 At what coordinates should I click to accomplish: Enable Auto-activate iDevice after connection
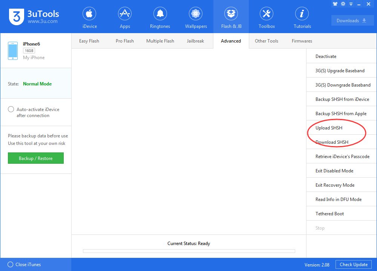point(11,109)
